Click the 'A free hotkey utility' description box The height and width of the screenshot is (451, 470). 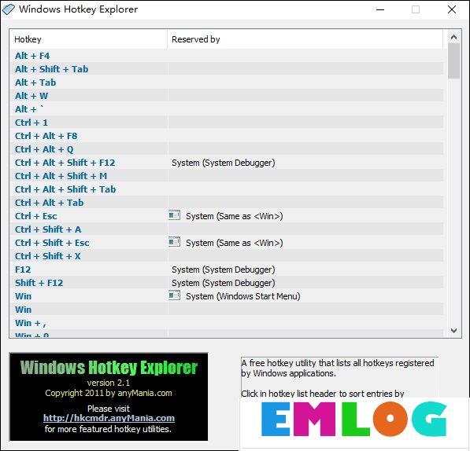point(339,377)
